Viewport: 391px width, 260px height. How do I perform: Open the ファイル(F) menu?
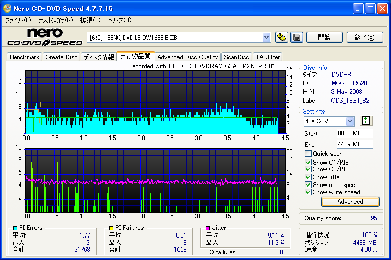pyautogui.click(x=18, y=20)
